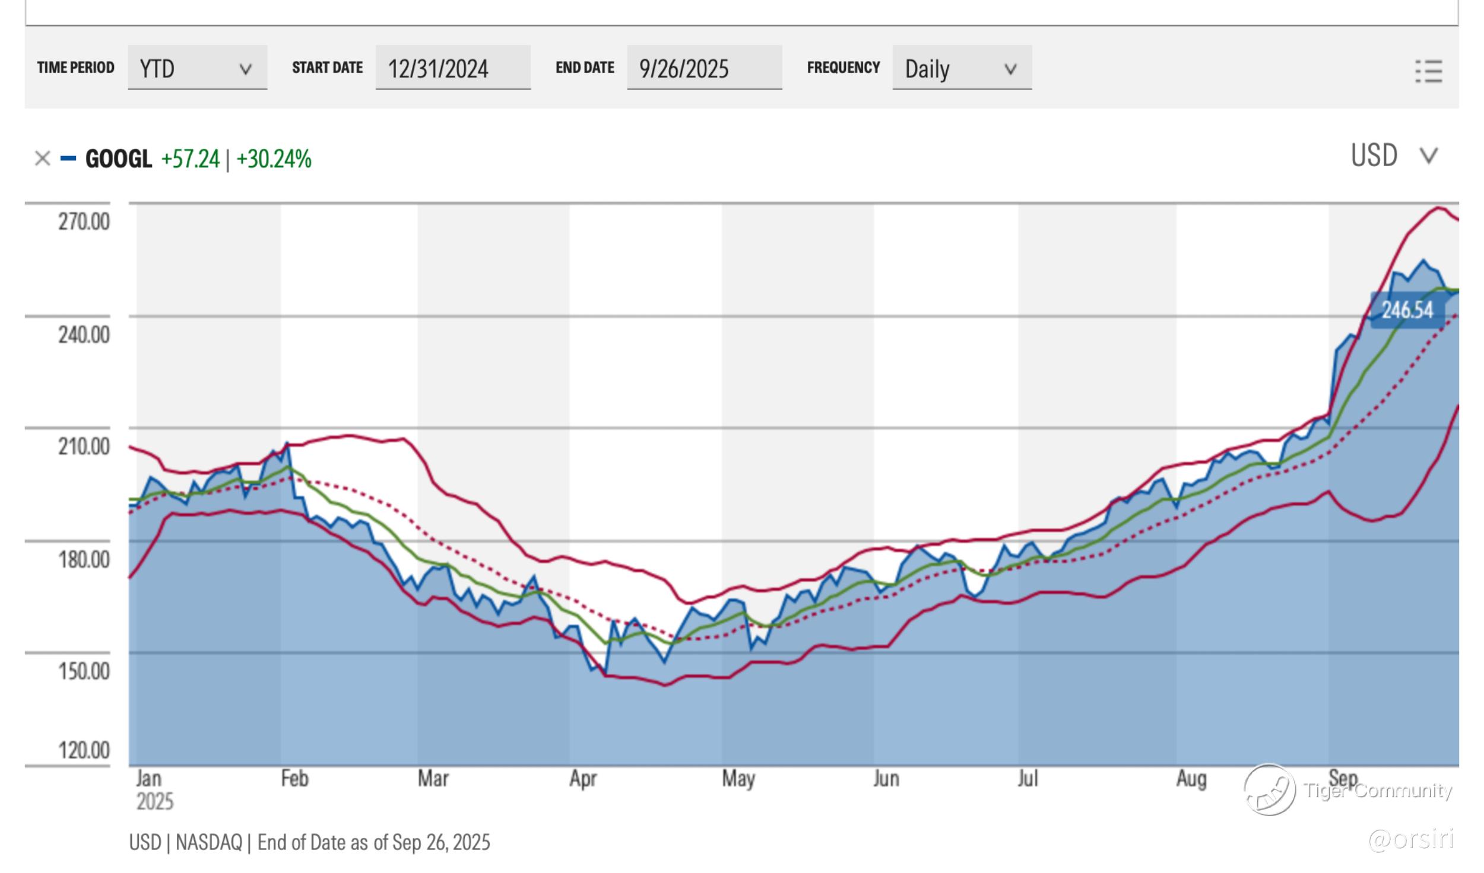Click the 246.54 current price label
The width and height of the screenshot is (1484, 873).
(1407, 310)
